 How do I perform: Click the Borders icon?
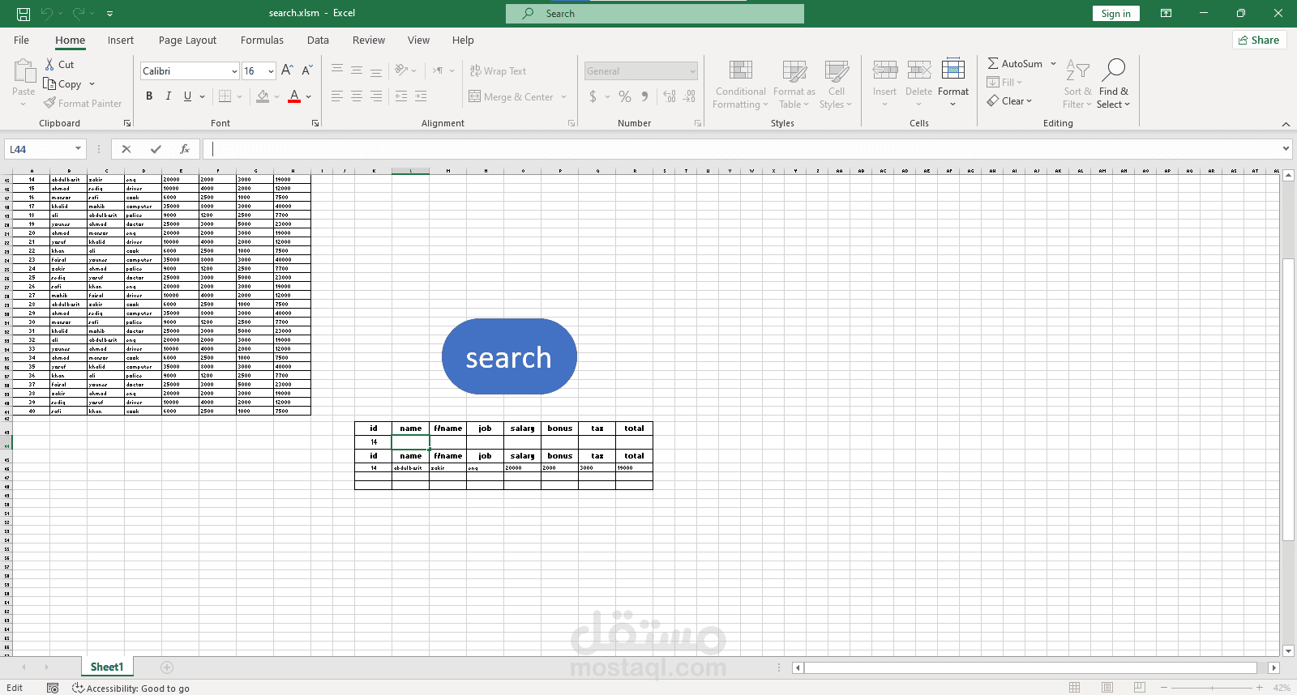[225, 96]
